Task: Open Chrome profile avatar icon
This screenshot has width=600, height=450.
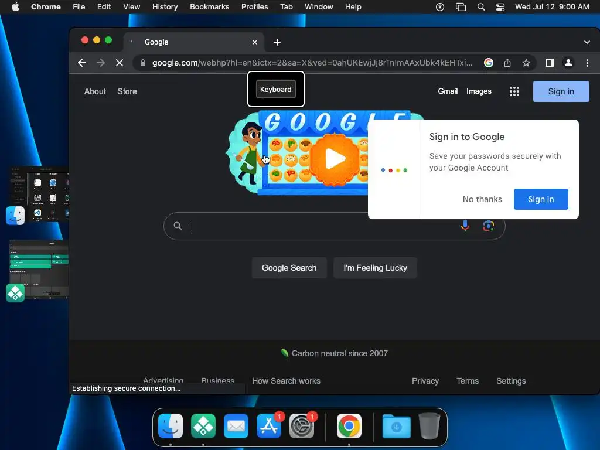Action: tap(568, 63)
